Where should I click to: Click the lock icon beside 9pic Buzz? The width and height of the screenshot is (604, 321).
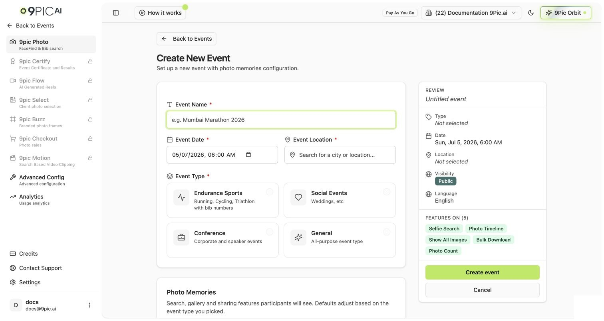90,119
